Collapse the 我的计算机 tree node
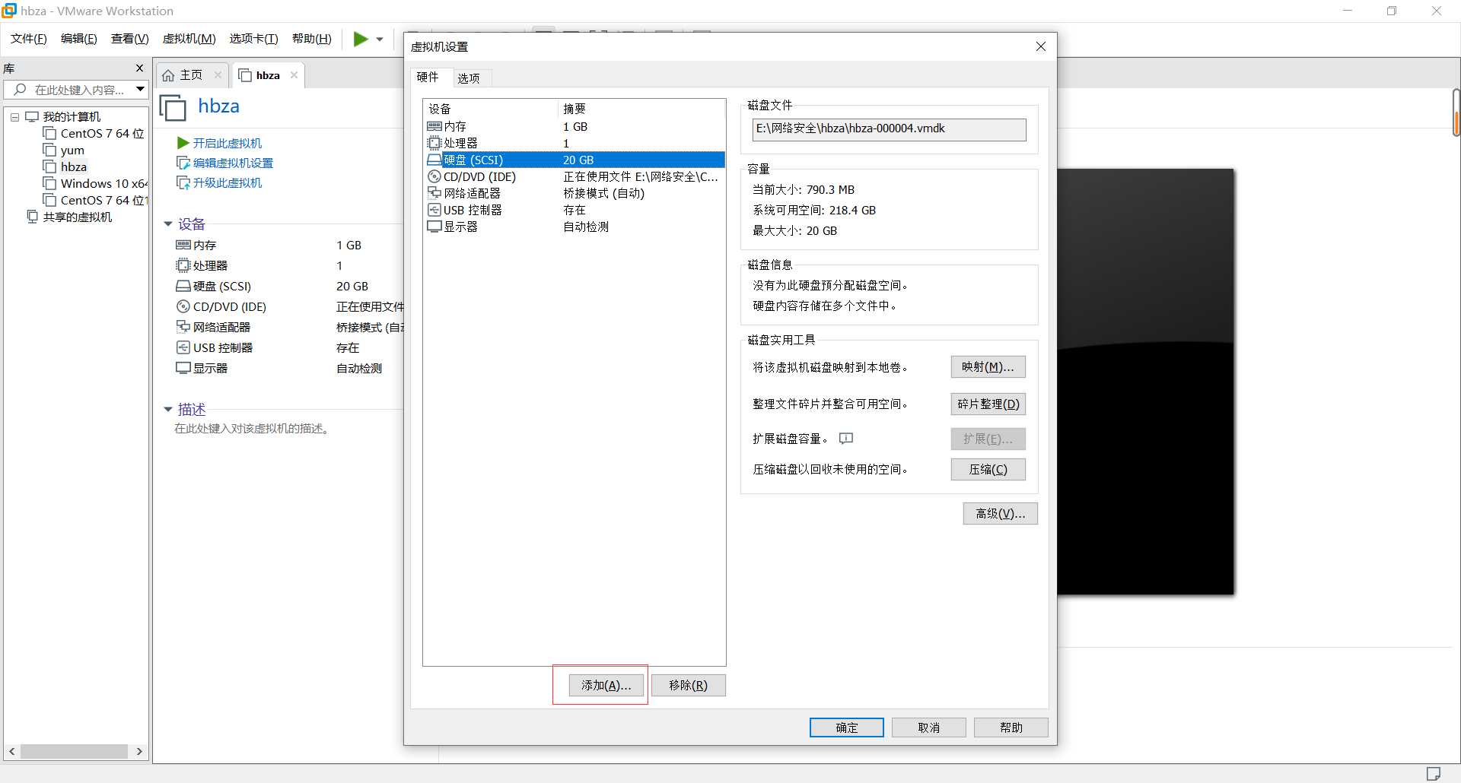 pos(14,117)
